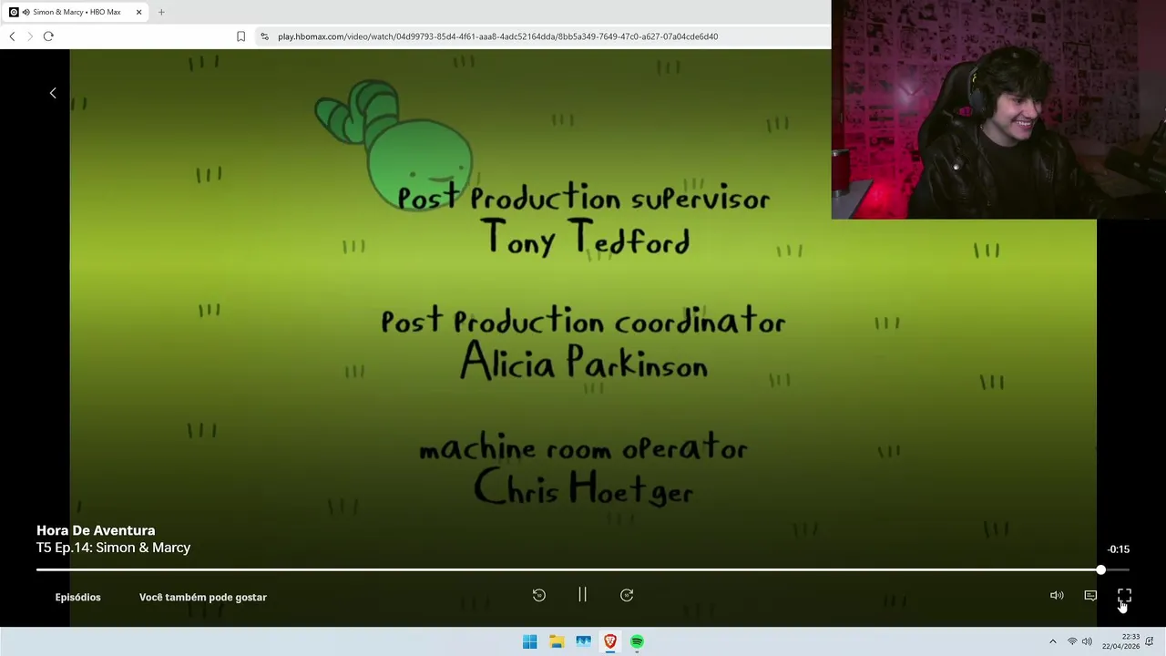The image size is (1166, 656).
Task: Seek to the middle of the progress bar
Action: click(x=583, y=570)
